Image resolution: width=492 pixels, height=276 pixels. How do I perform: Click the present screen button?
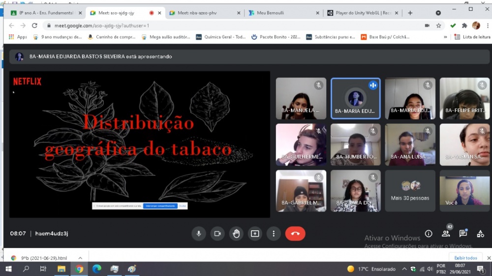(255, 234)
